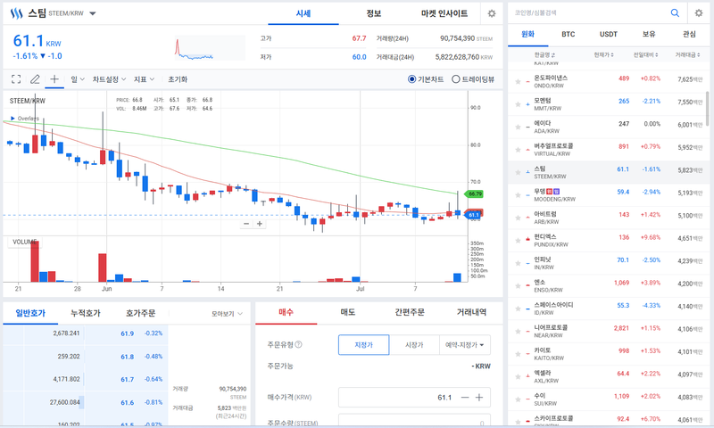Screen dimensions: 714x428
Task: Select the chart drawing pencil tool
Action: (x=35, y=79)
